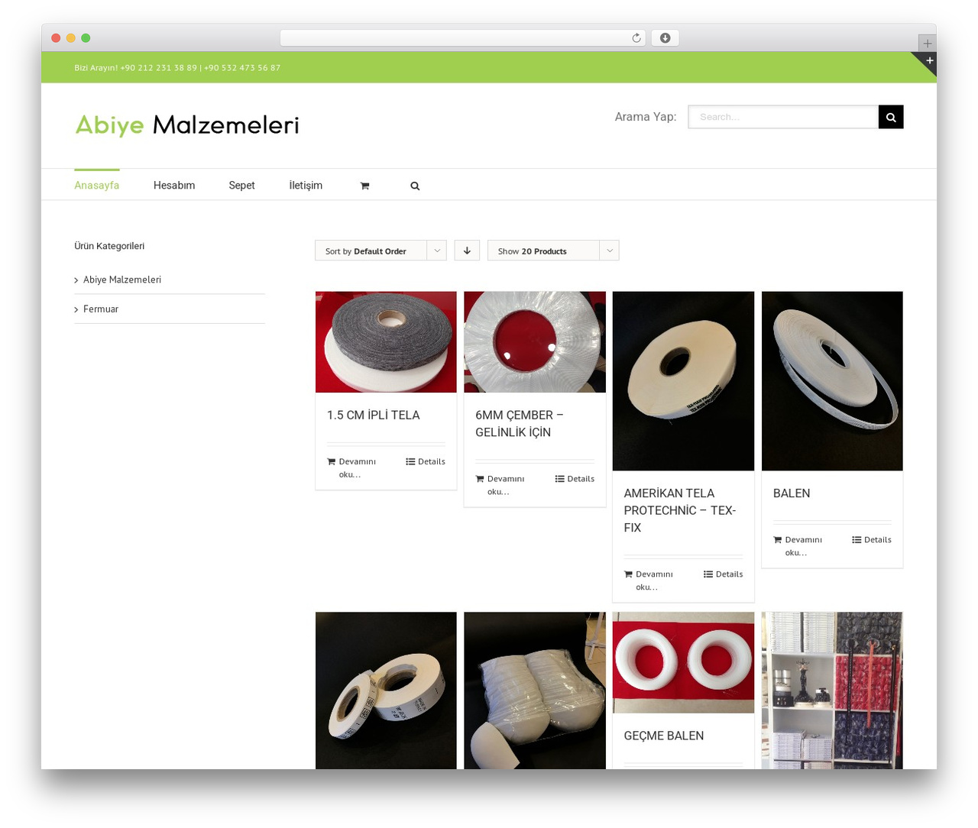
Task: Open GEÇME BALEN product image
Action: pyautogui.click(x=683, y=663)
